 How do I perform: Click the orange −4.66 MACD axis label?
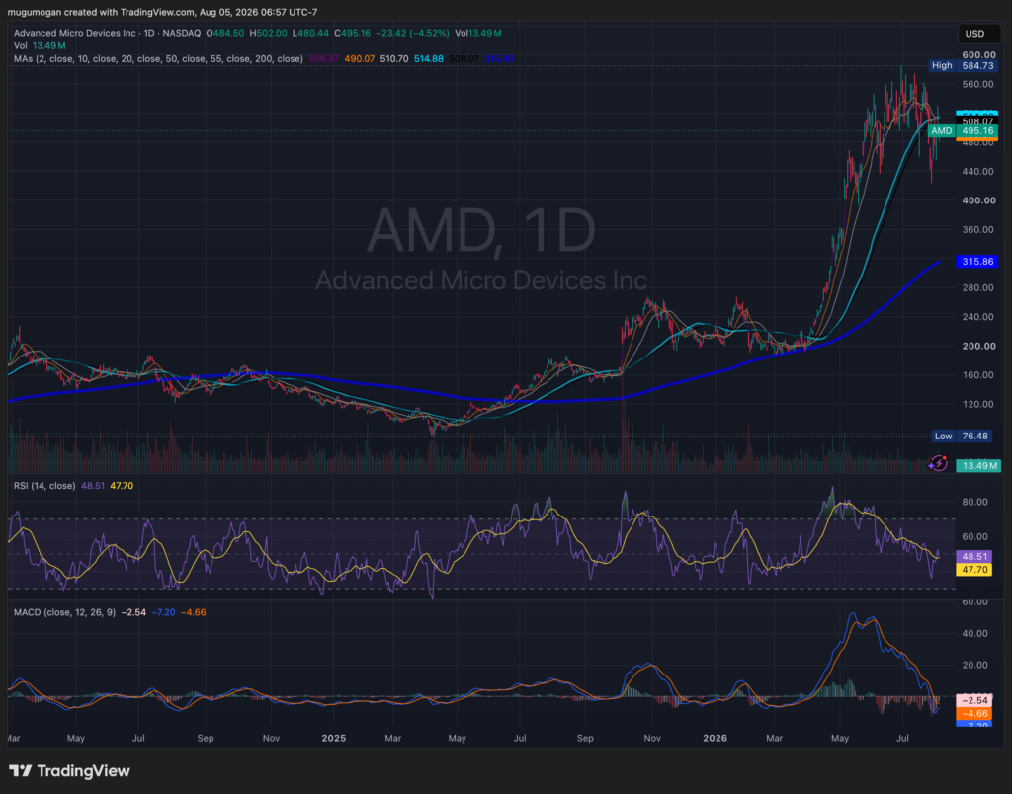[x=973, y=713]
